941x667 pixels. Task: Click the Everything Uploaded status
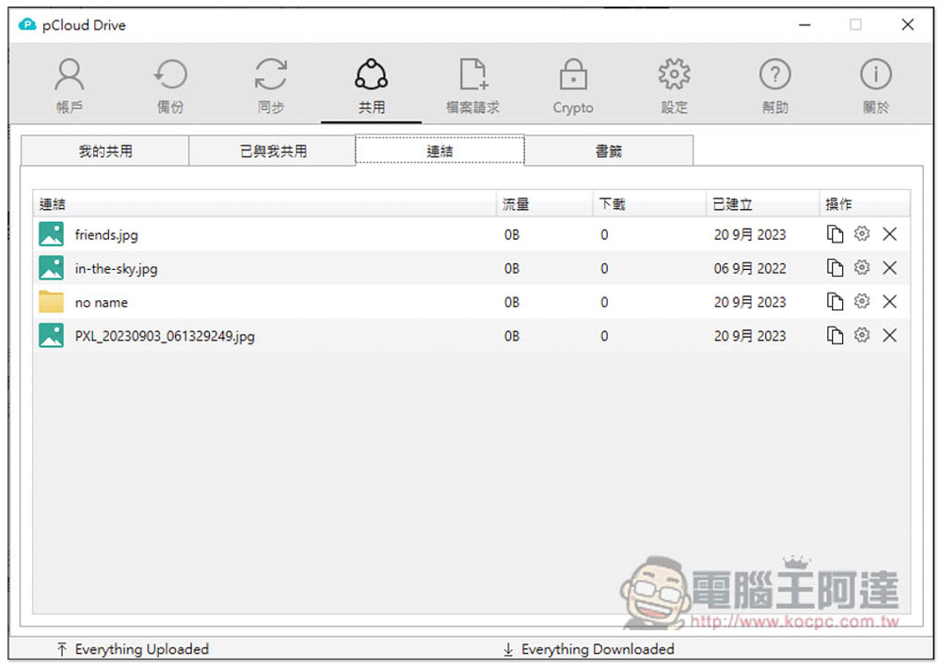tap(133, 649)
